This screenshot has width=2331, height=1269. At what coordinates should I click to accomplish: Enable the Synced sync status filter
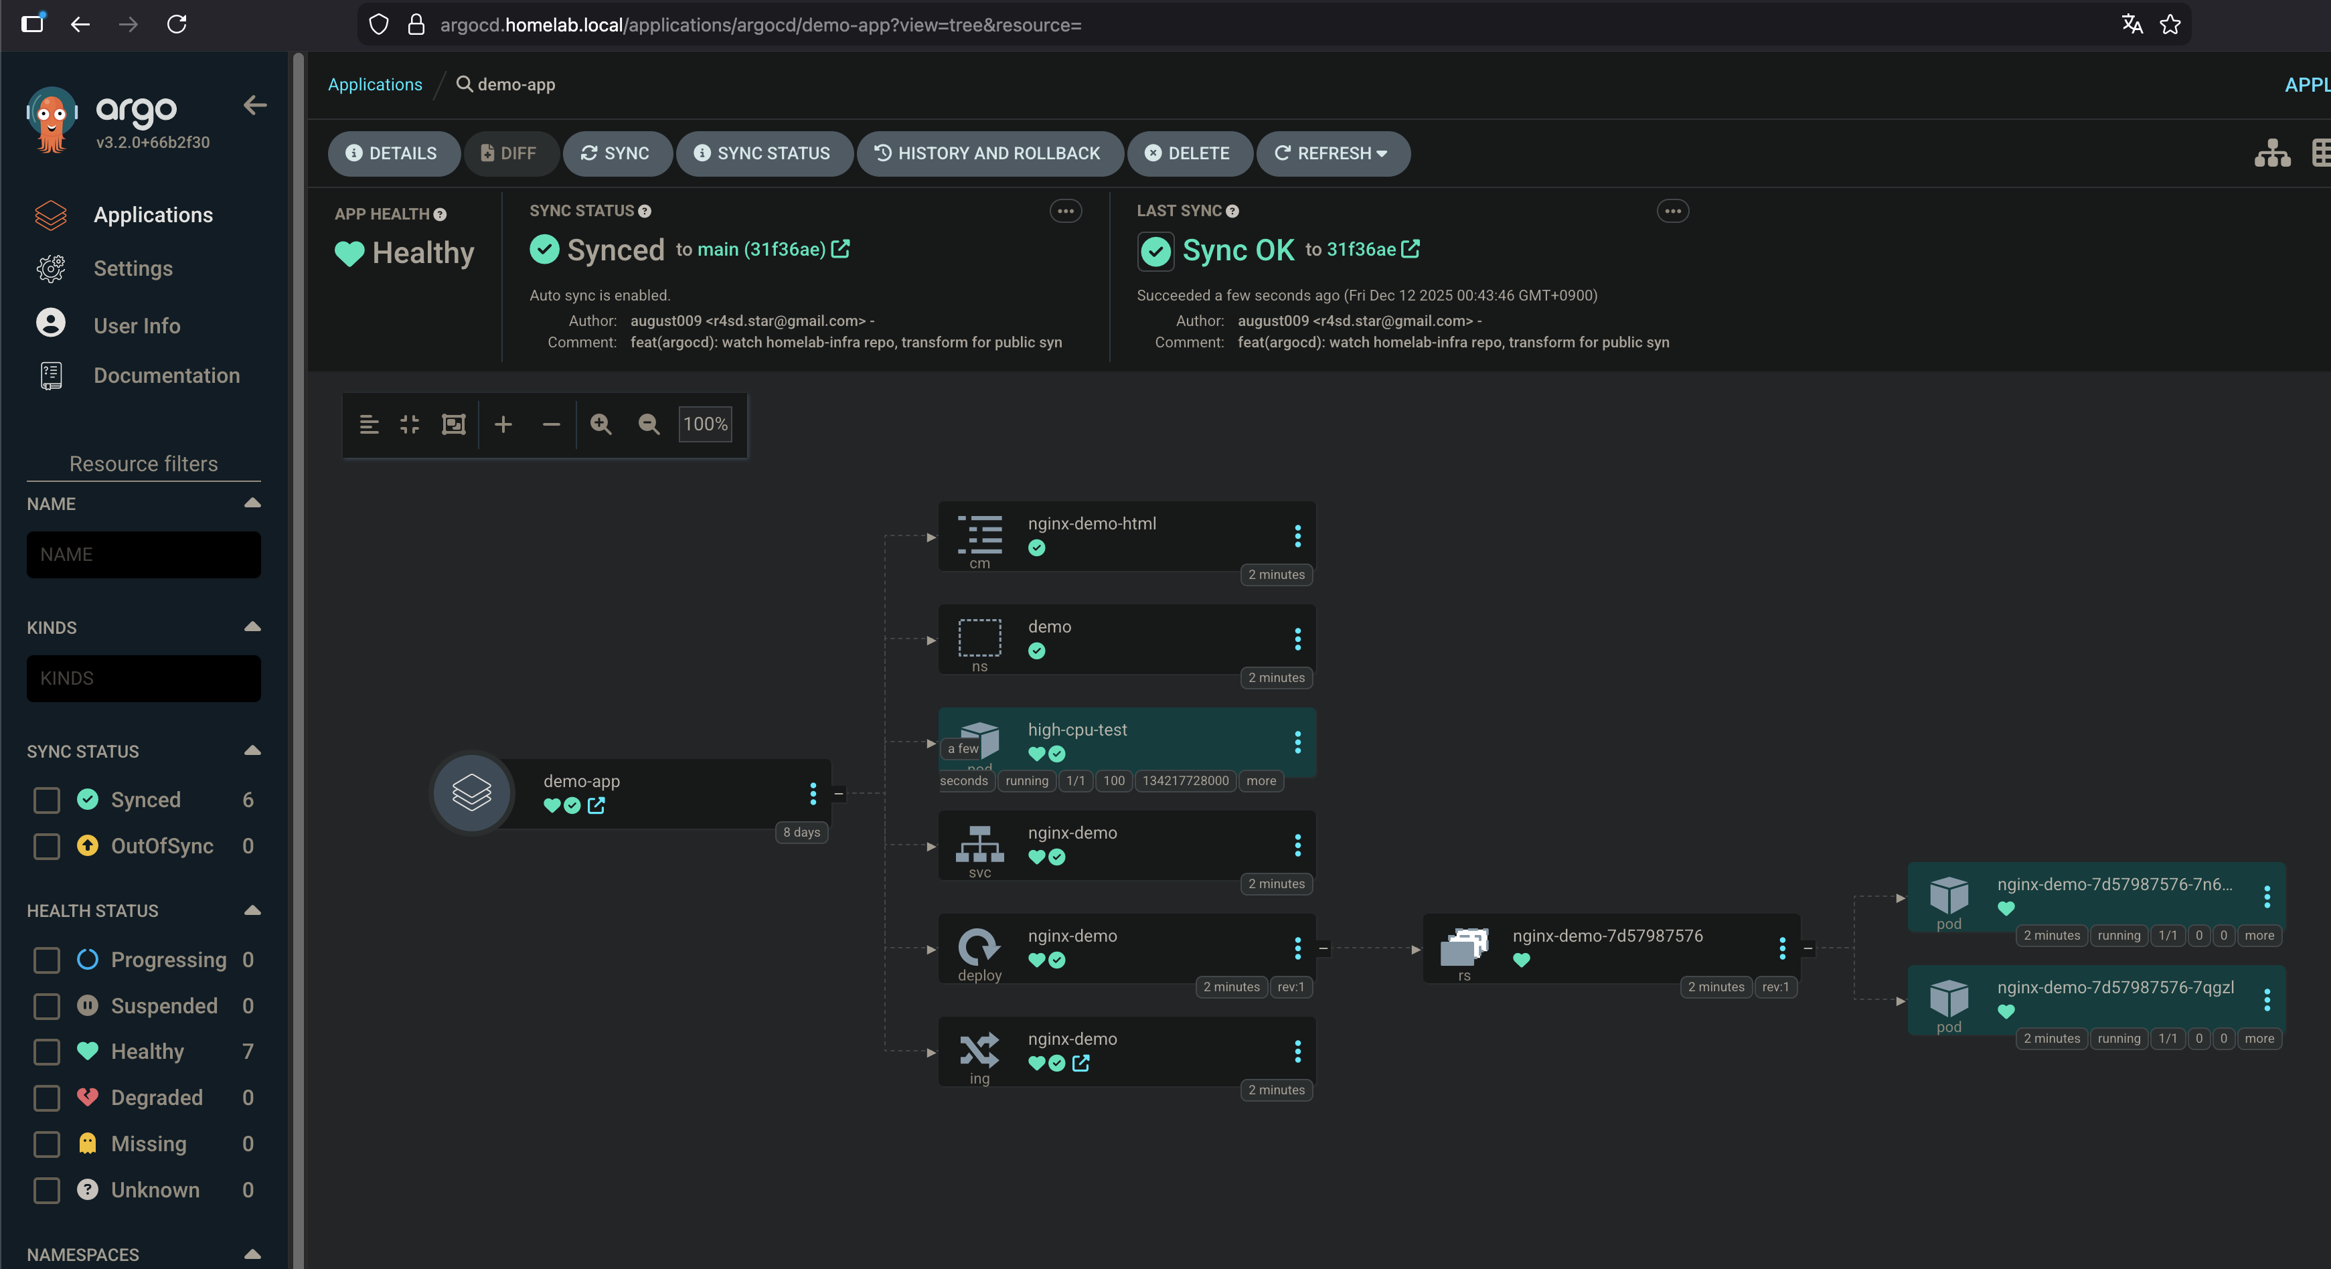click(46, 800)
